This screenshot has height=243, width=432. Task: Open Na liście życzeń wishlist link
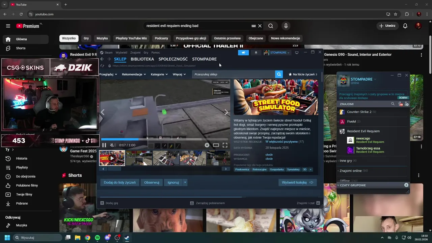coord(303,74)
